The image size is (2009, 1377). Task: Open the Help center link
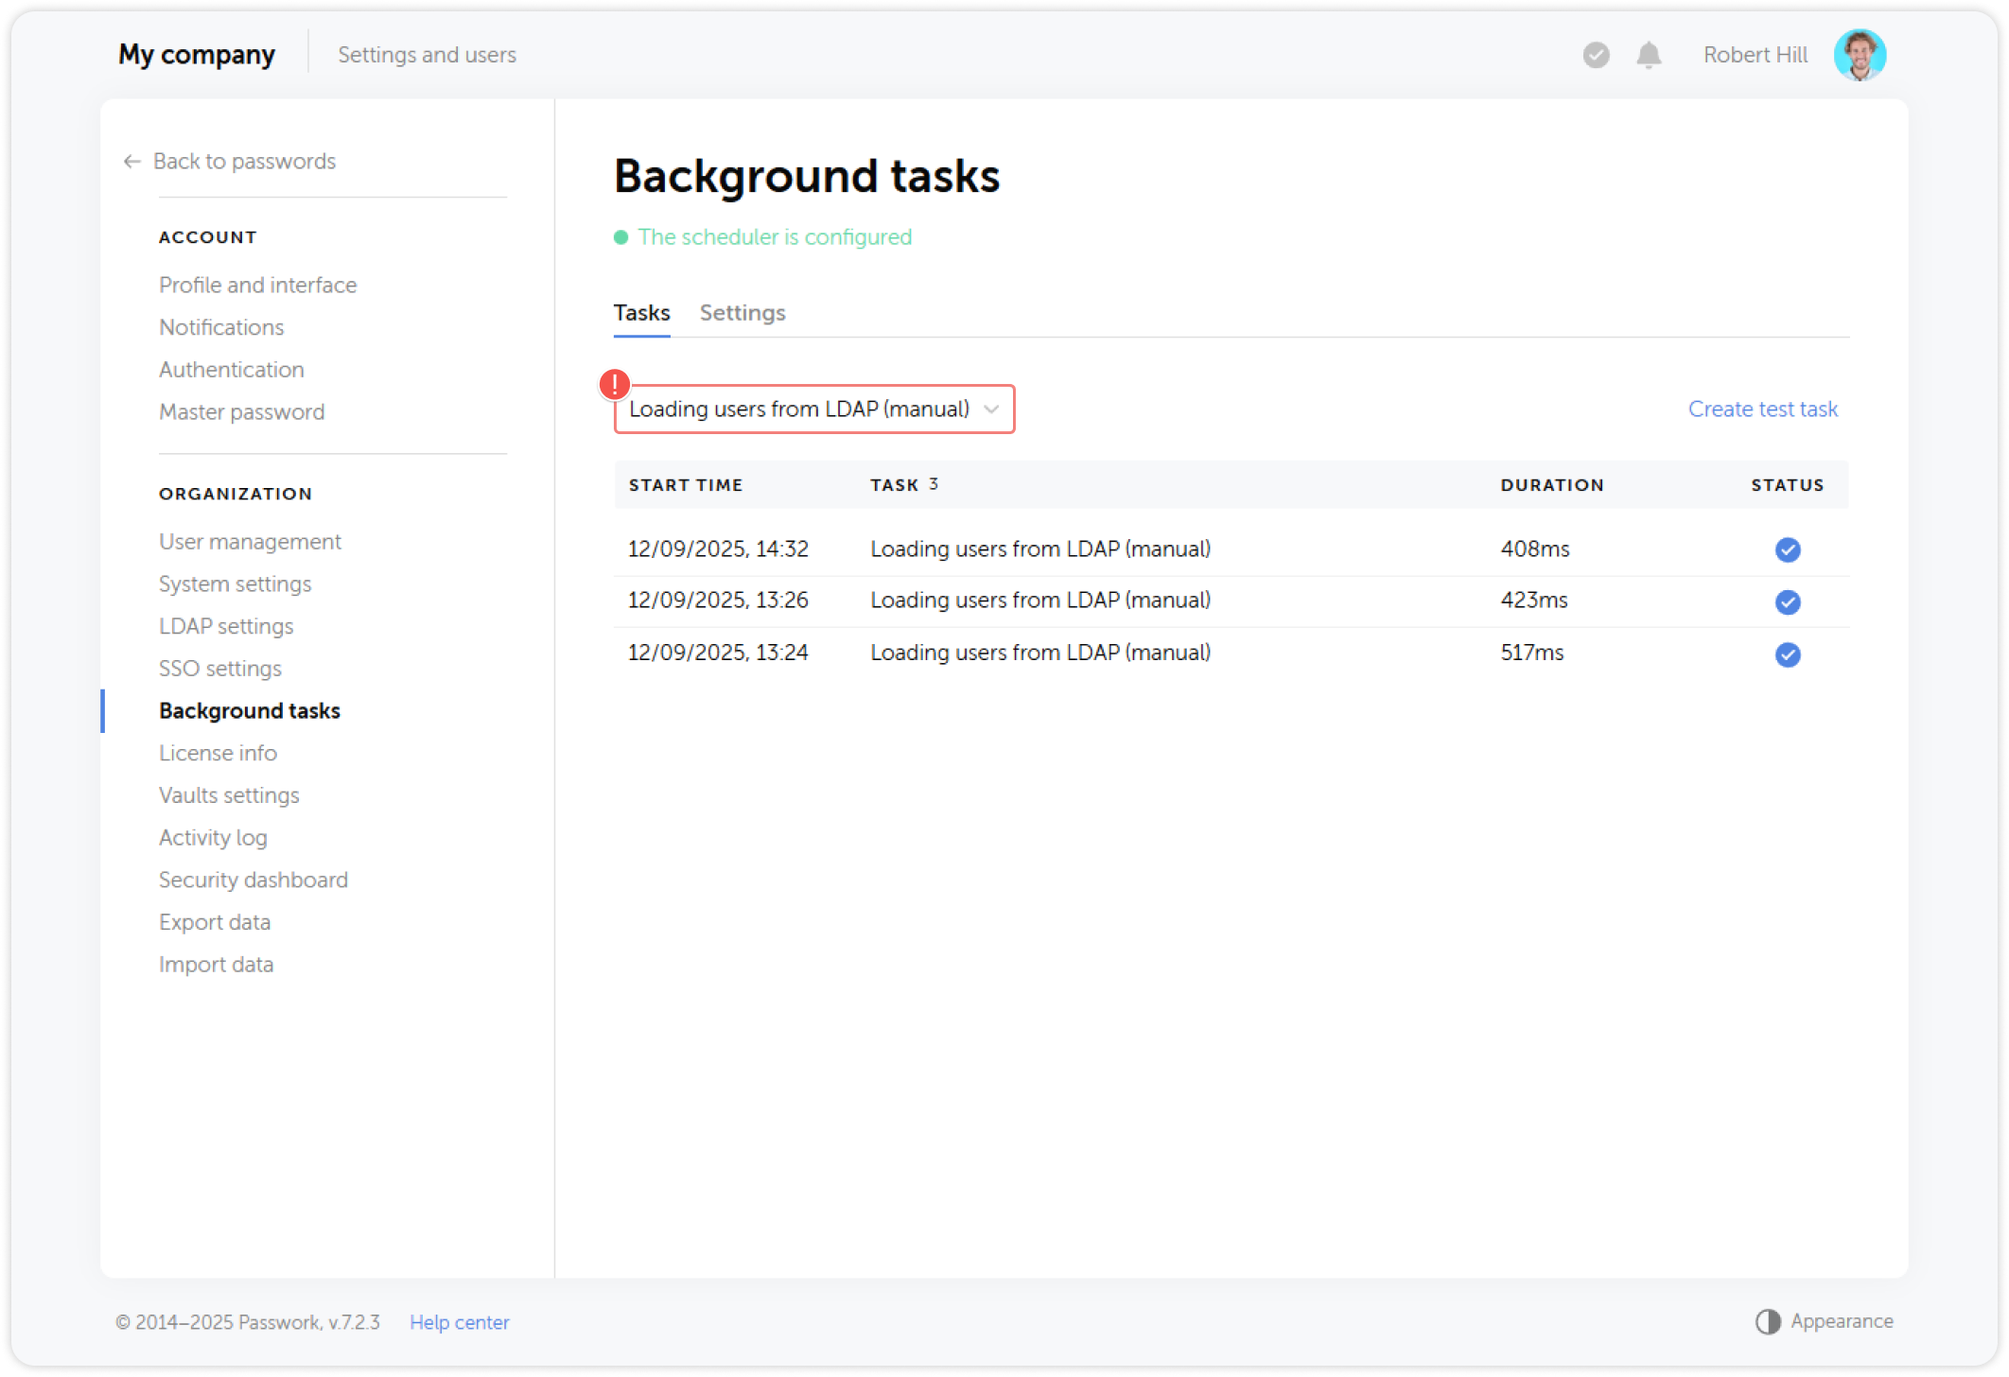pos(460,1322)
